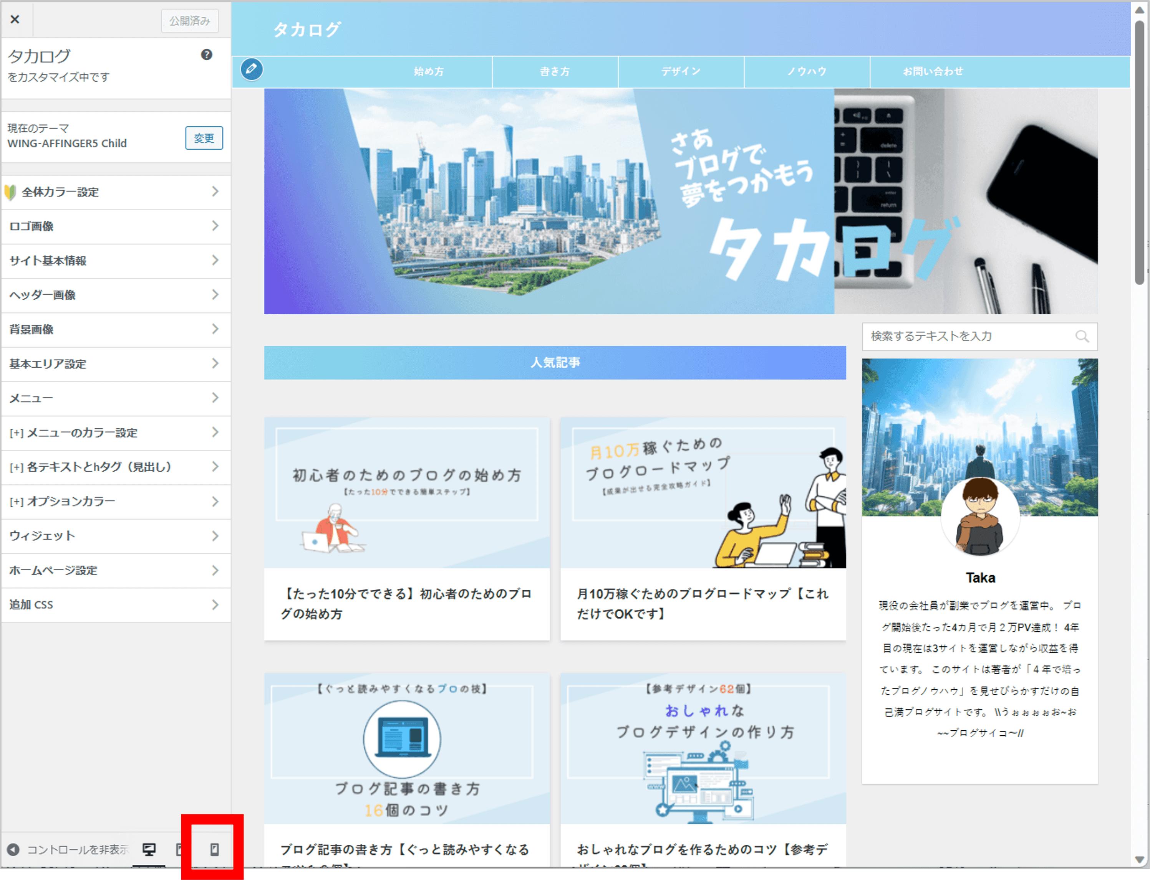Image resolution: width=1150 pixels, height=880 pixels.
Task: Open the ウィジェット section
Action: click(116, 536)
